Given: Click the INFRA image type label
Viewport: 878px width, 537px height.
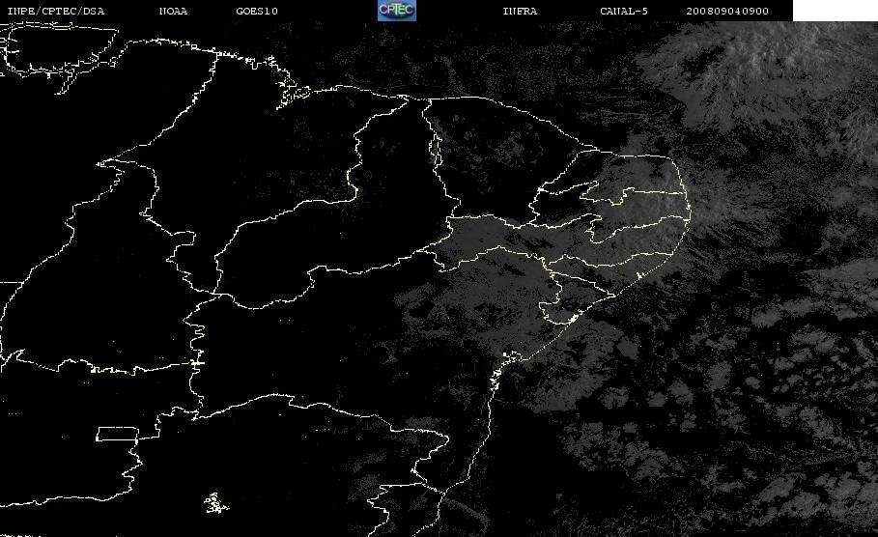Looking at the screenshot, I should coord(520,11).
